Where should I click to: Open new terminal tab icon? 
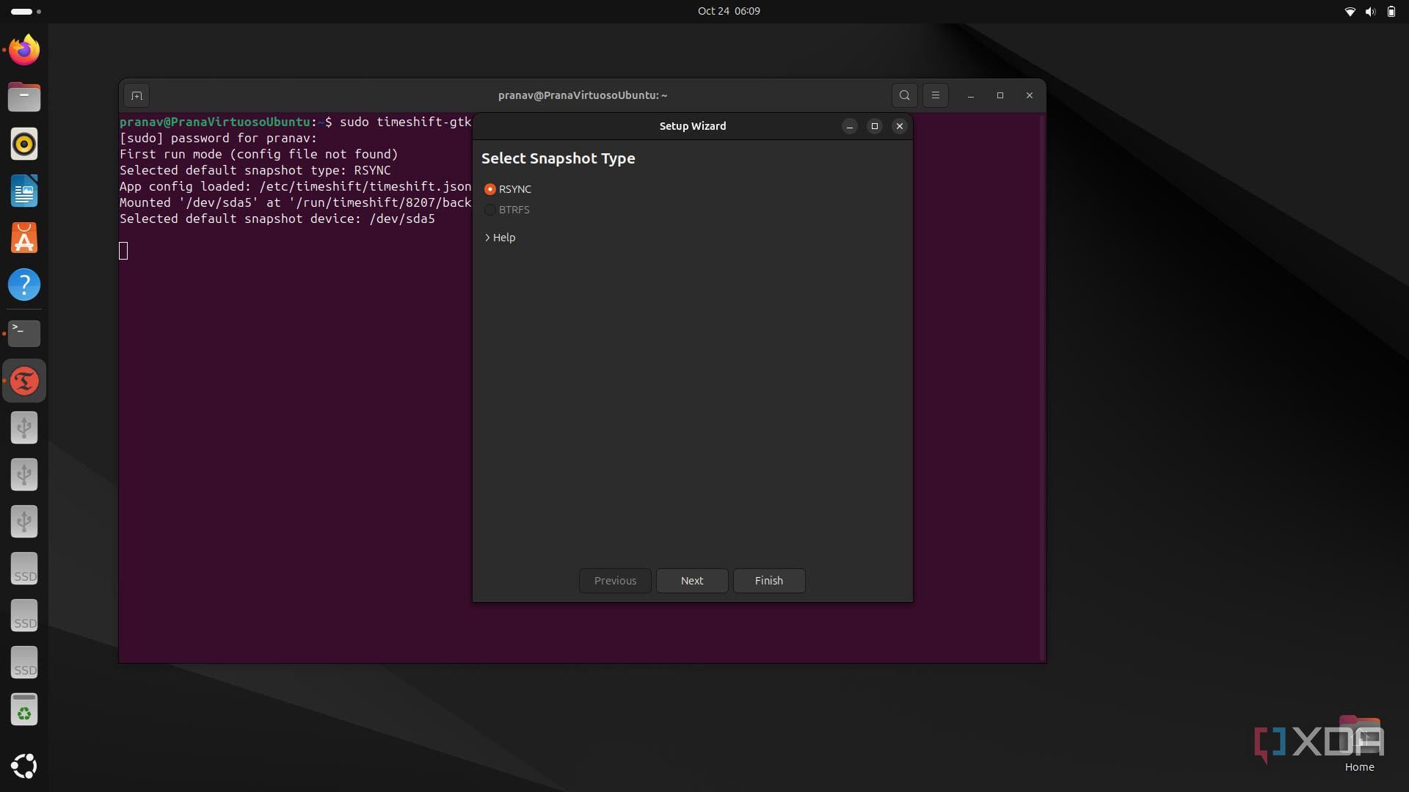(136, 95)
